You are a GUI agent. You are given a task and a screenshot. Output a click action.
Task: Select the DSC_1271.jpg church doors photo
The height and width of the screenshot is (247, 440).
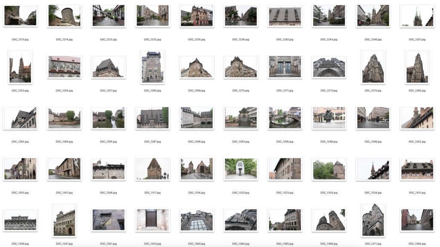coord(285,67)
